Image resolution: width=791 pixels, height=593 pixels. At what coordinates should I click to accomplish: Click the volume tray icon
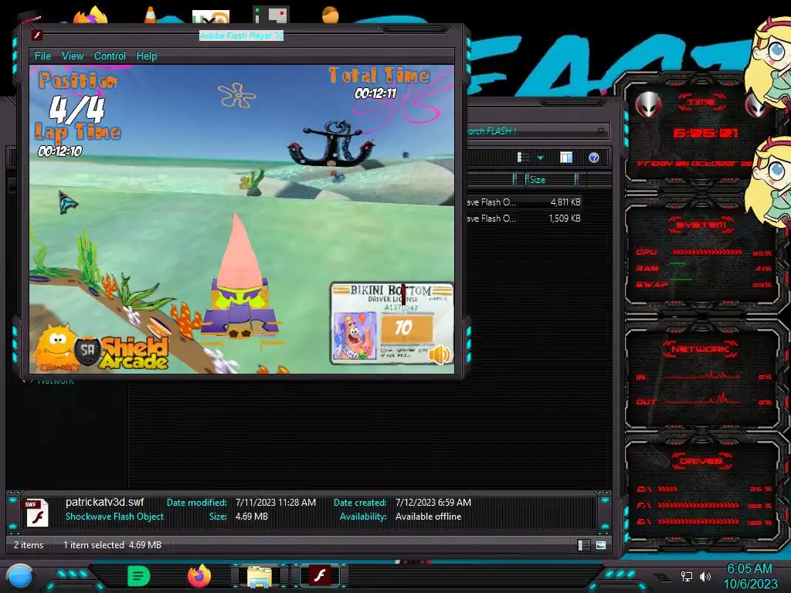pos(705,576)
